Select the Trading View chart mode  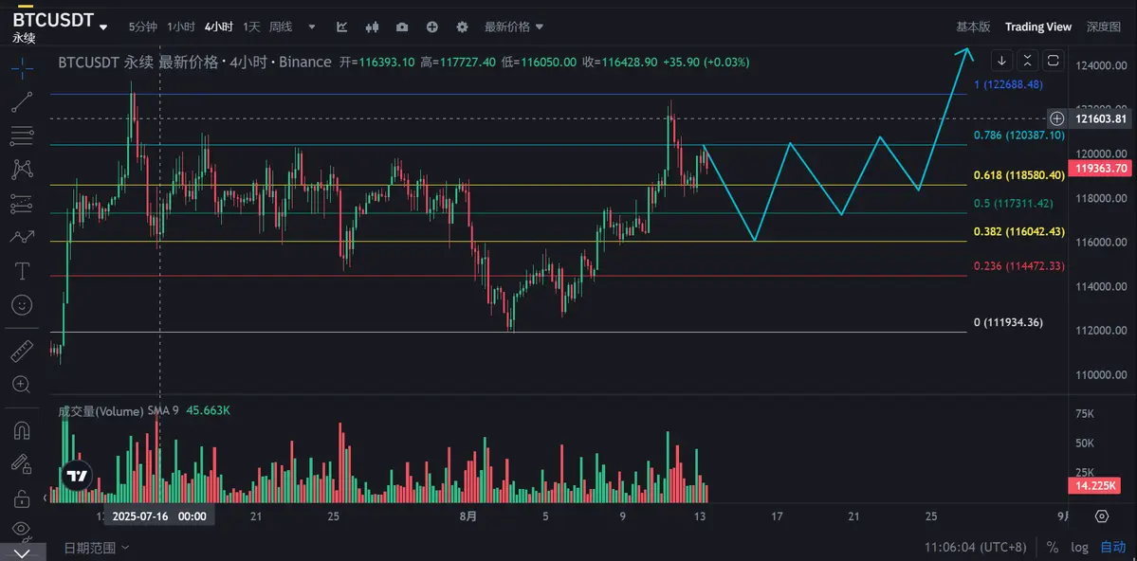pyautogui.click(x=1037, y=27)
